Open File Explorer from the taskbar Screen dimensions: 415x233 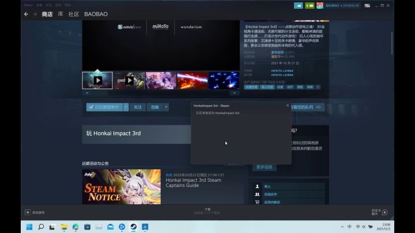(x=64, y=227)
